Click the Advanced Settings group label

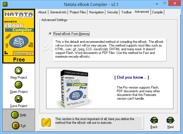[54, 20]
